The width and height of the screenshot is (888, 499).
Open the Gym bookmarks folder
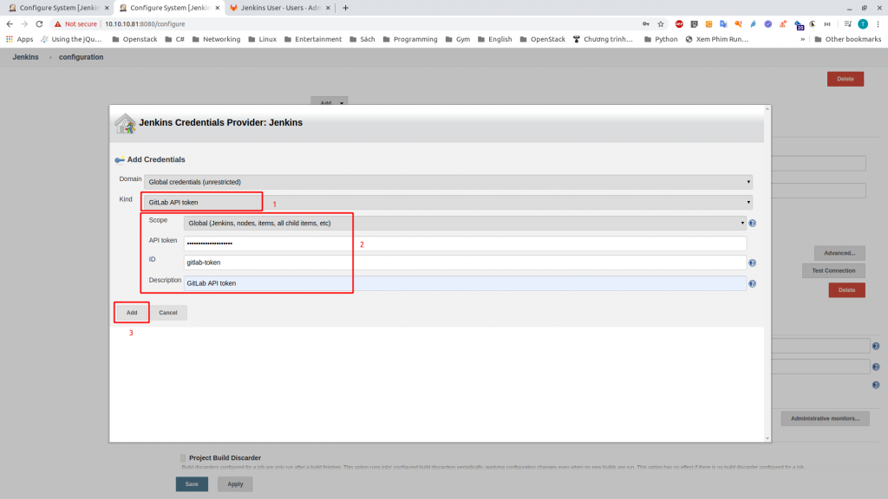[458, 39]
